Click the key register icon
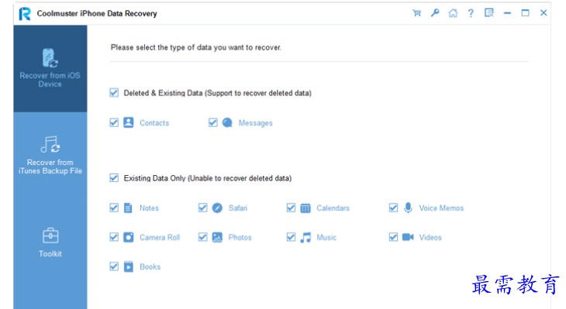Viewport: 566px width, 309px height. (435, 13)
